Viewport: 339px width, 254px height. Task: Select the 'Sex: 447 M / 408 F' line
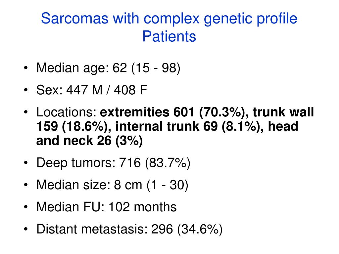92,90
